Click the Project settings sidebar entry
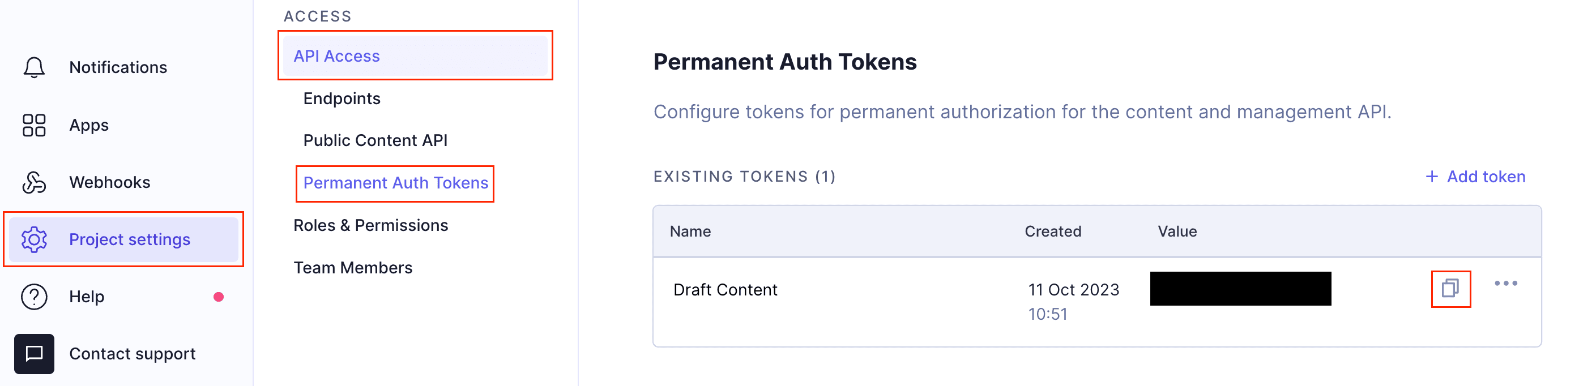 pyautogui.click(x=130, y=239)
